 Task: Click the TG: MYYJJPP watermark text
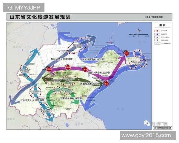(x=23, y=7)
